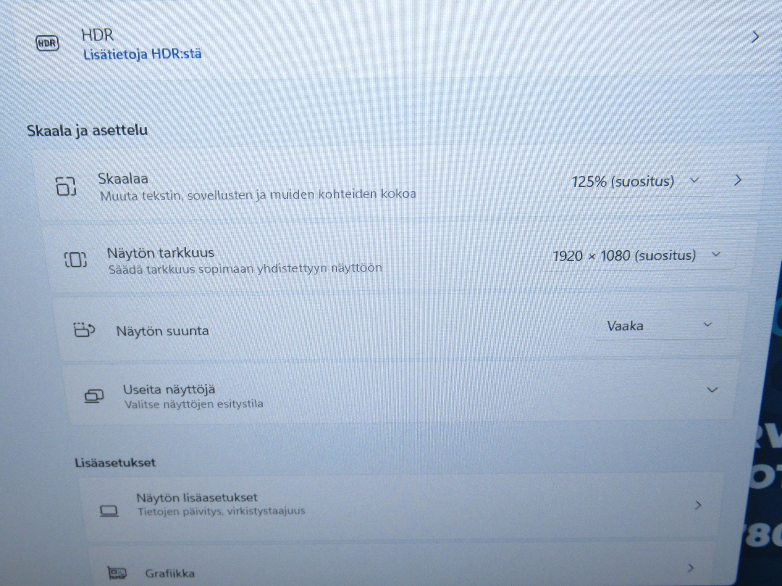Click the Näytön suunta orientation icon

[84, 330]
